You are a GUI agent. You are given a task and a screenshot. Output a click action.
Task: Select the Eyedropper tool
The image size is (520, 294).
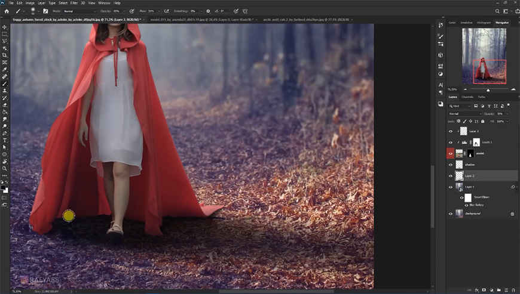click(x=5, y=69)
